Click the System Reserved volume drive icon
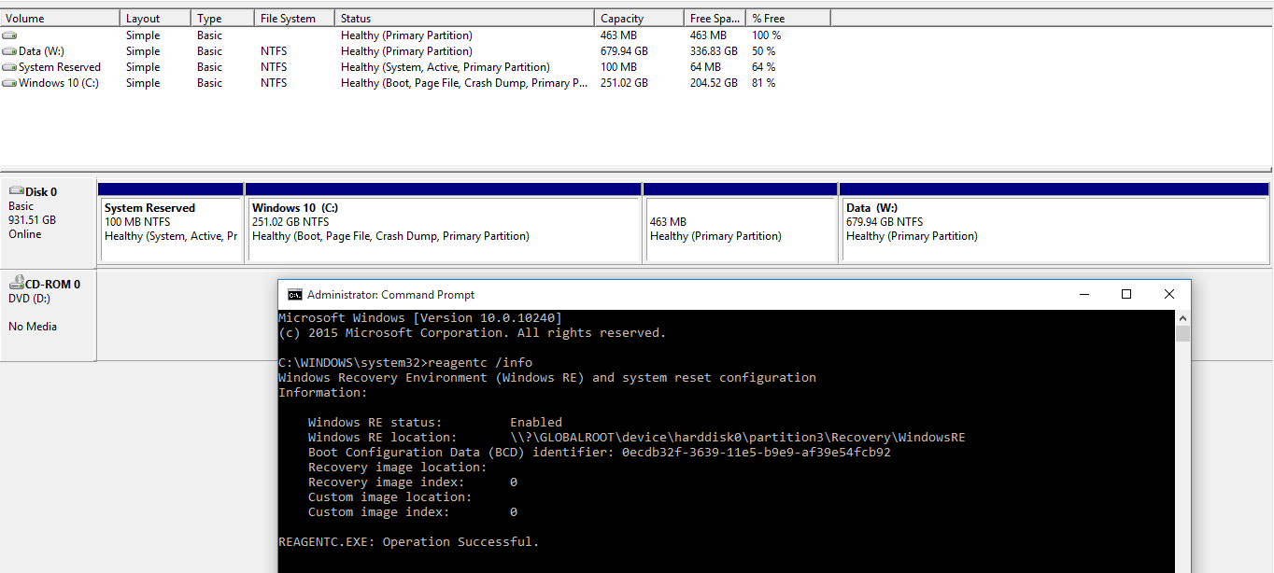The image size is (1274, 573). (x=9, y=67)
